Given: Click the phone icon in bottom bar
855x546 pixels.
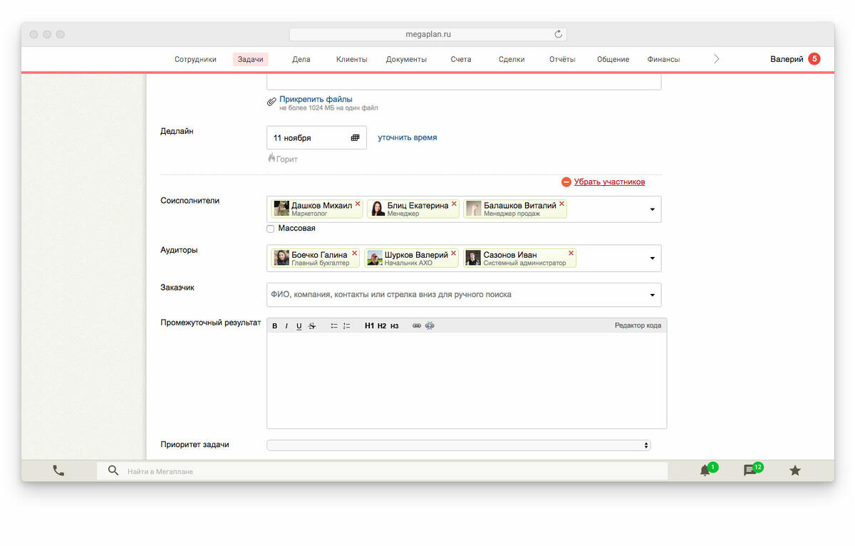Looking at the screenshot, I should 58,471.
